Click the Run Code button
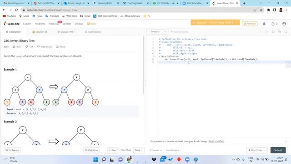 (257, 150)
